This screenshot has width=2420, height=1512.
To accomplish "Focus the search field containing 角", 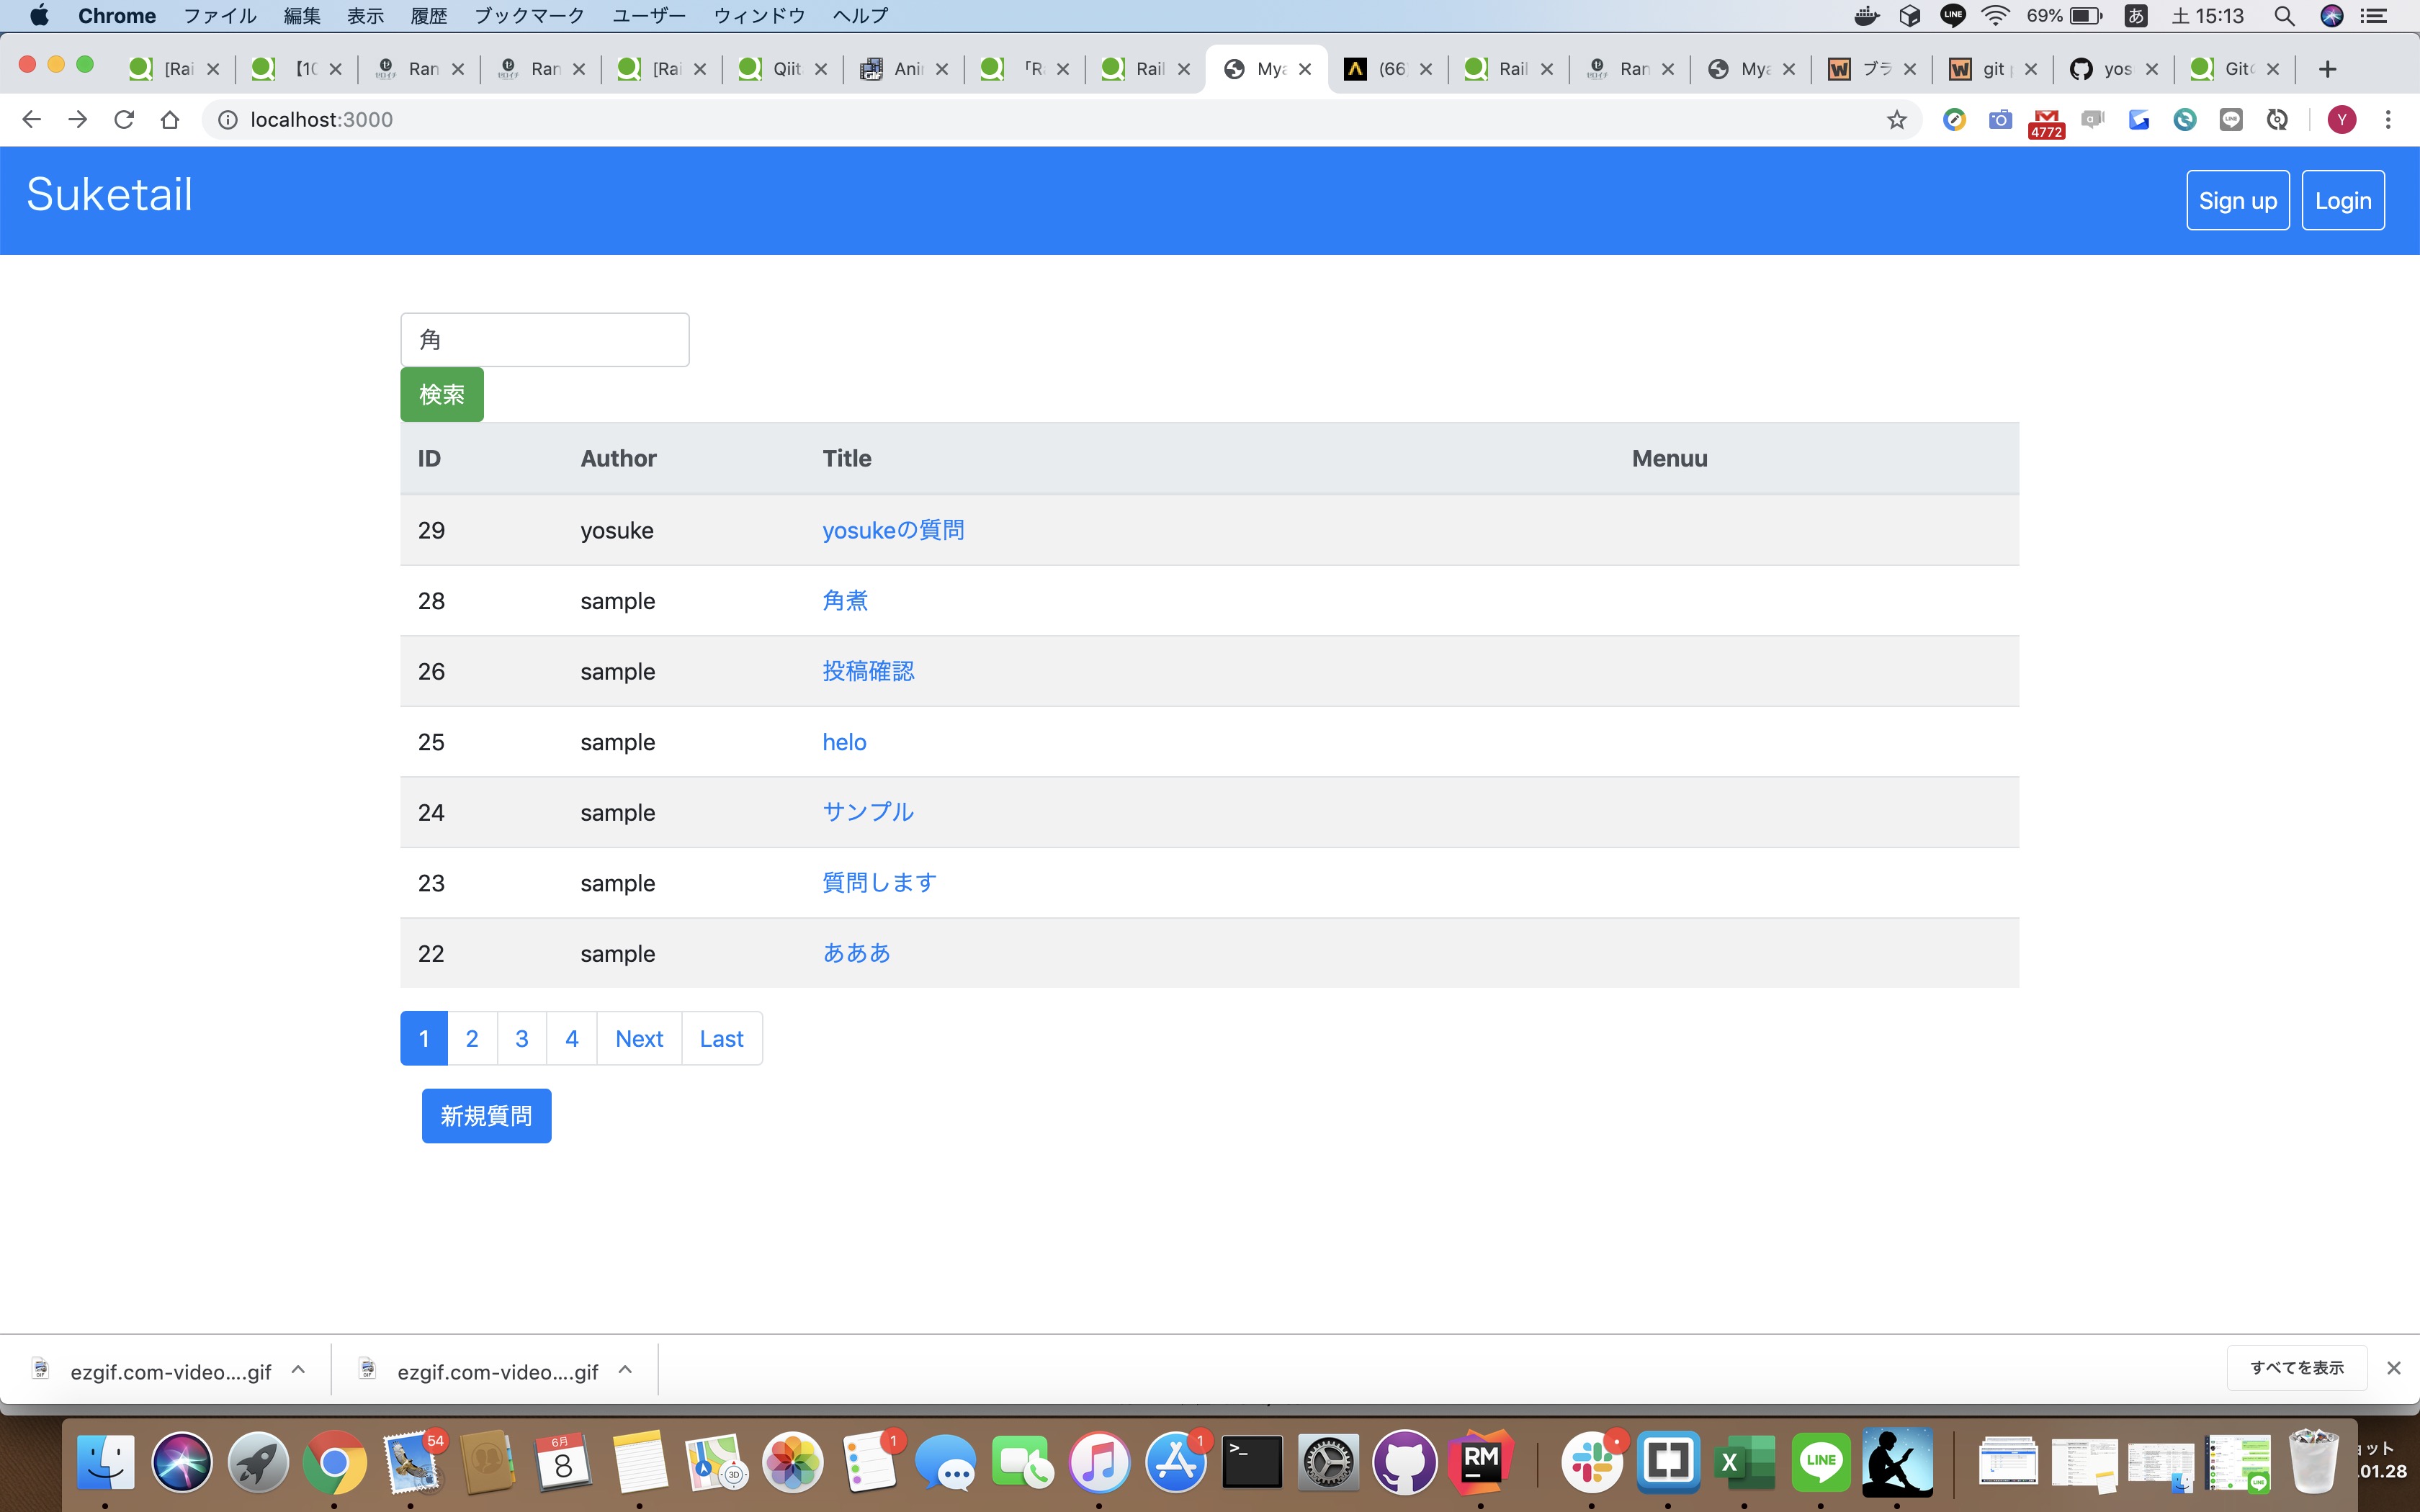I will point(545,340).
